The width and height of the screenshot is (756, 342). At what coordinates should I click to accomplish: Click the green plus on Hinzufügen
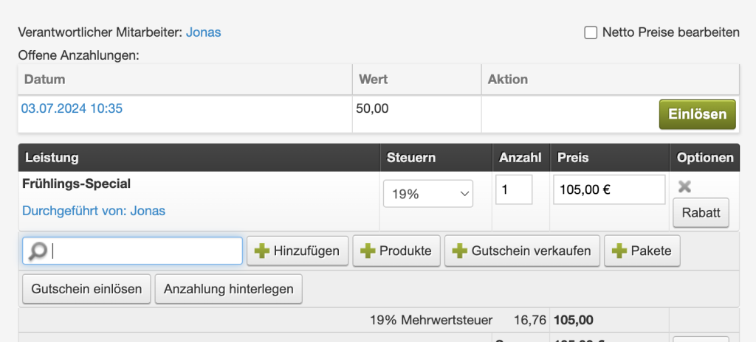pyautogui.click(x=262, y=251)
